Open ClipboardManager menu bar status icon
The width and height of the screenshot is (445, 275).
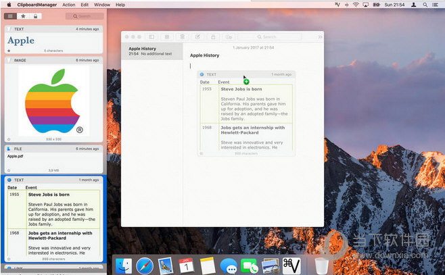(x=337, y=5)
